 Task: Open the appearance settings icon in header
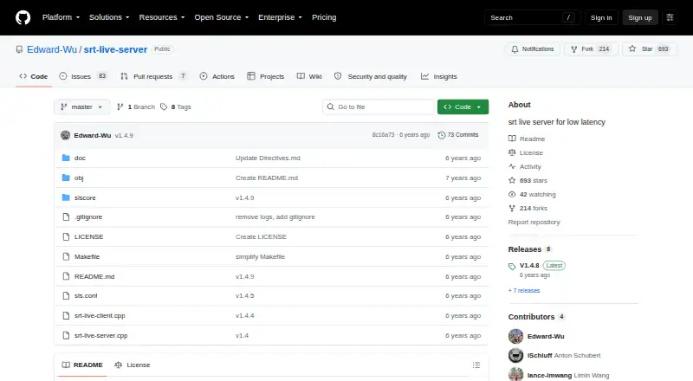click(670, 17)
